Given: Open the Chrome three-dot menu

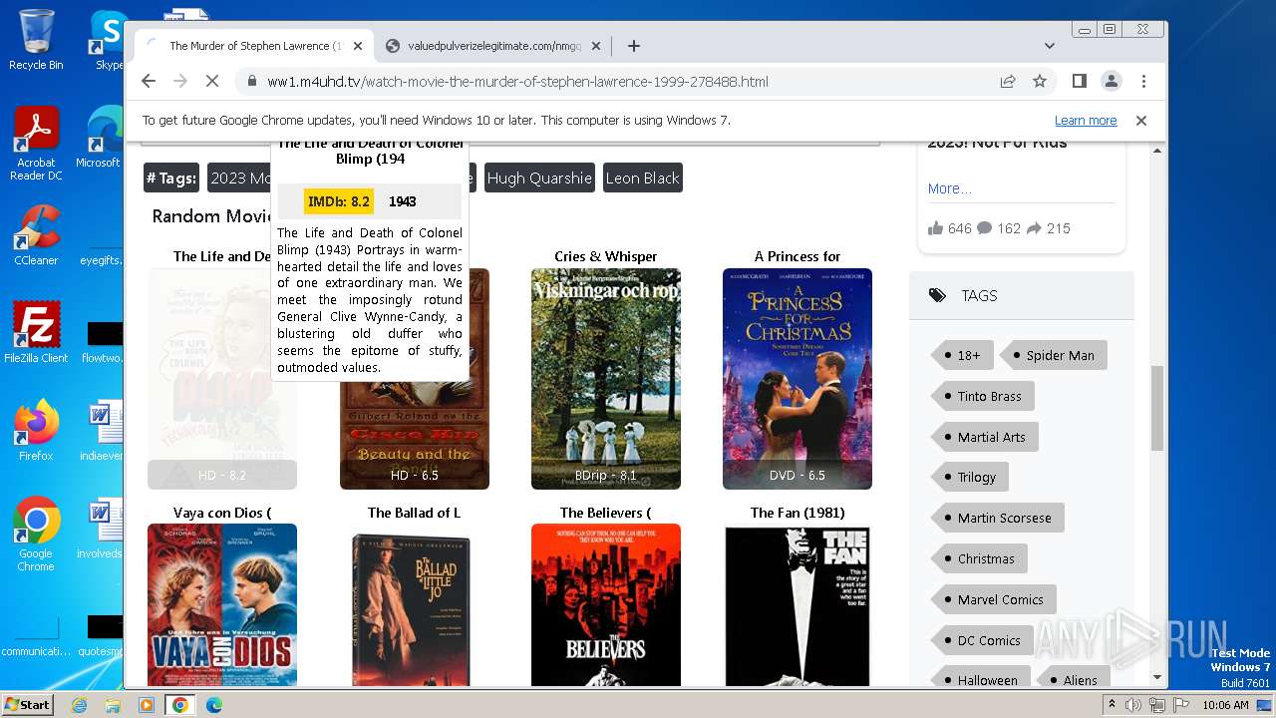Looking at the screenshot, I should (x=1143, y=81).
